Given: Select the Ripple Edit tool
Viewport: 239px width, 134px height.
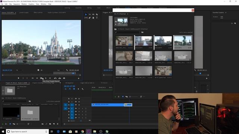Looking at the screenshot, I should [x=93, y=15].
